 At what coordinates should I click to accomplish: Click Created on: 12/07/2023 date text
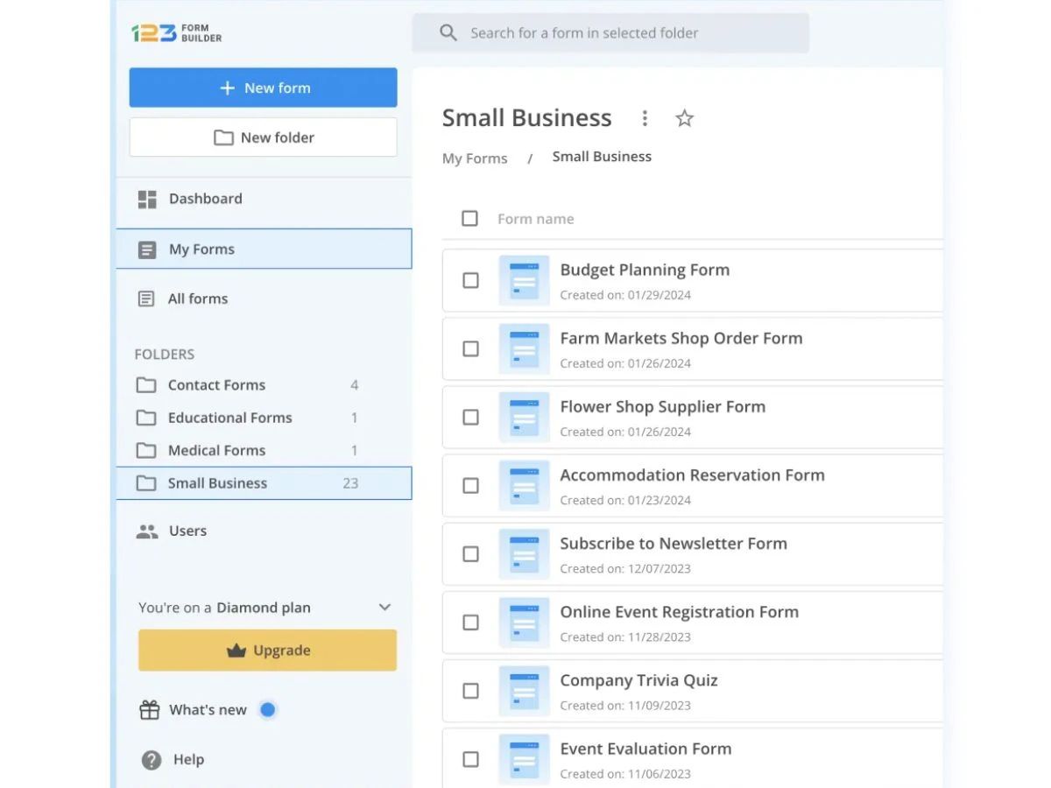point(625,569)
